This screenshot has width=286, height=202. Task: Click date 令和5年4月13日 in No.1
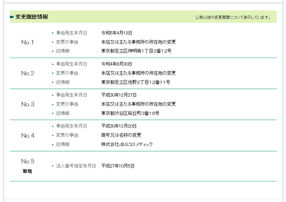pyautogui.click(x=117, y=33)
